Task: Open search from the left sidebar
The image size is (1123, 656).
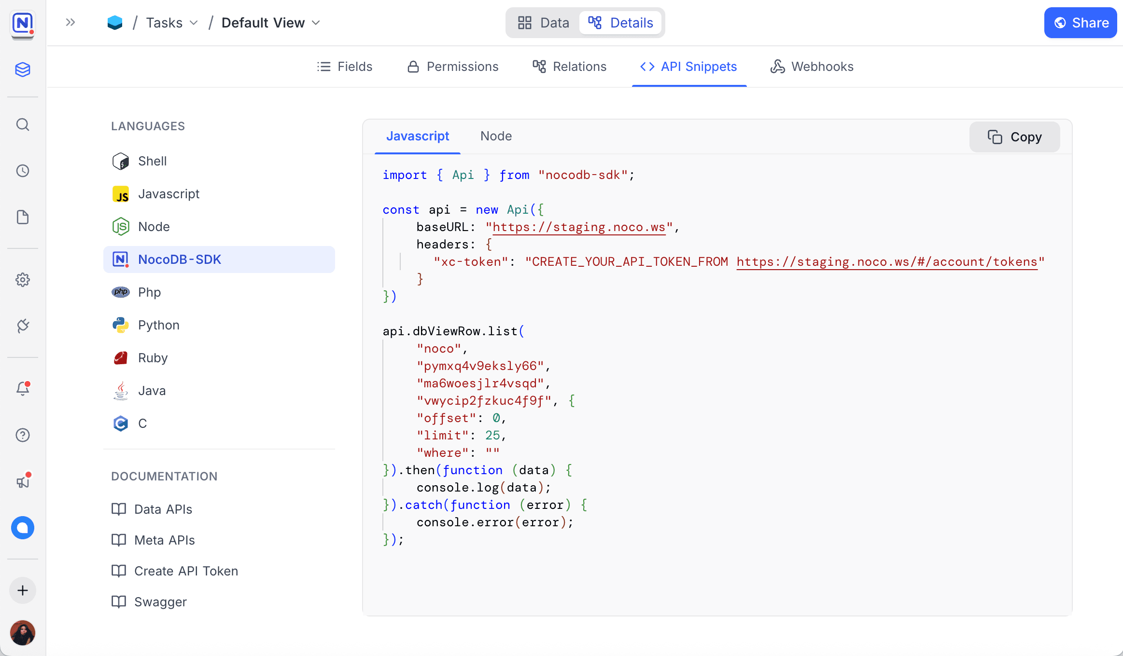Action: coord(23,125)
